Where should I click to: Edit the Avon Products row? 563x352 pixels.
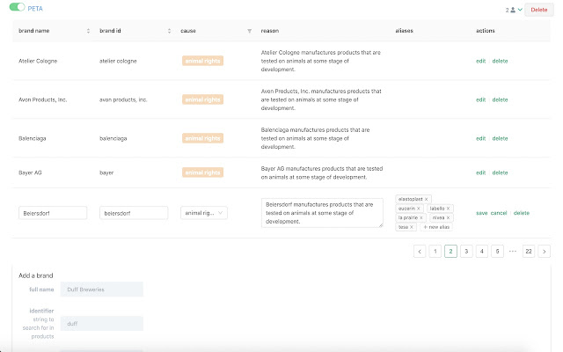pos(480,99)
